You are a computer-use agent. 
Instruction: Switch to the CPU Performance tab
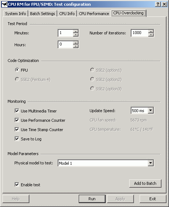(x=94, y=14)
